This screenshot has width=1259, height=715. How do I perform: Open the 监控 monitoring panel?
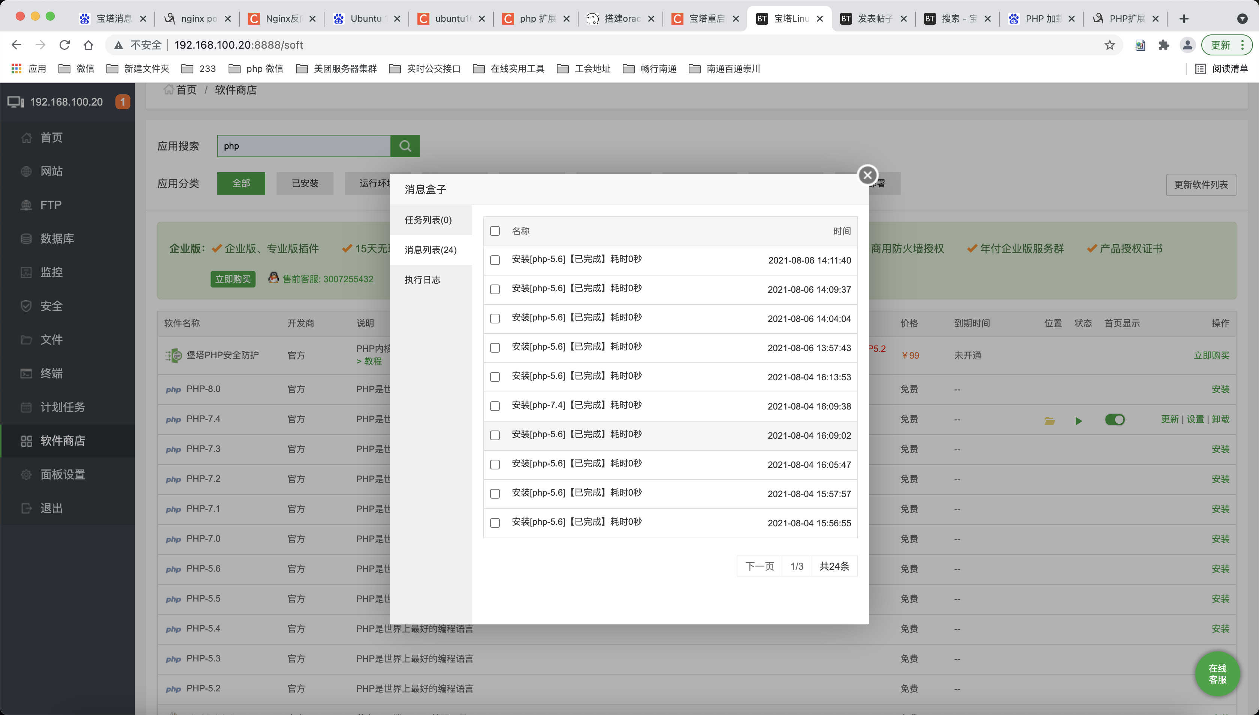pyautogui.click(x=52, y=271)
